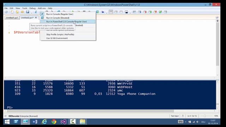This screenshot has height=127, width=226.
Task: Toggle Use 32-Bit Environment option
Action: [x=68, y=38]
